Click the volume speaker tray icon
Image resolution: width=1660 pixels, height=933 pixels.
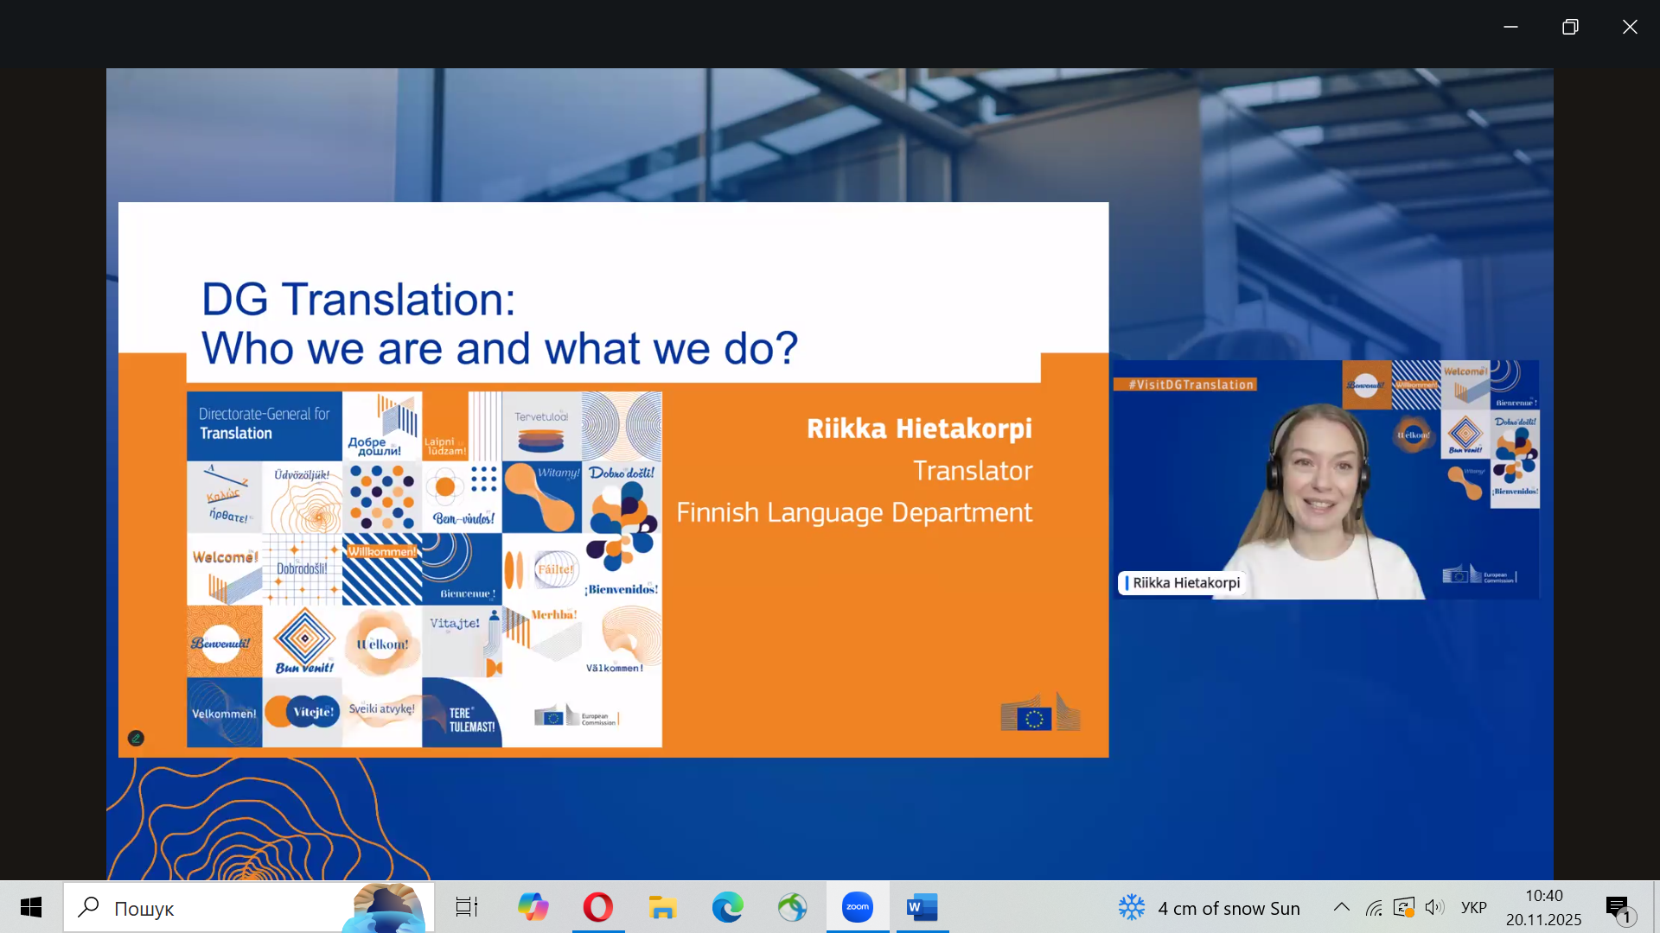pyautogui.click(x=1434, y=907)
